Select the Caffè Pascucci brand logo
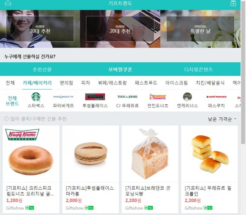This screenshot has height=215, width=246. point(216,97)
